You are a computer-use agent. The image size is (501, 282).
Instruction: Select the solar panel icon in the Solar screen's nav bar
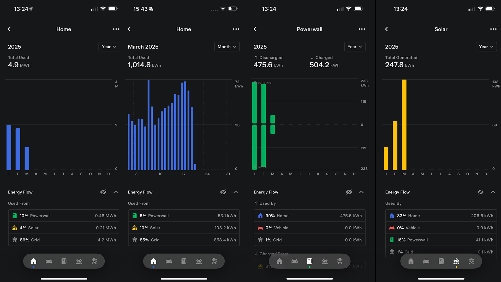(456, 261)
